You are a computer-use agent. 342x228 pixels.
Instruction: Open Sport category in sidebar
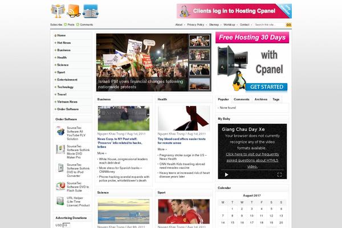61,72
